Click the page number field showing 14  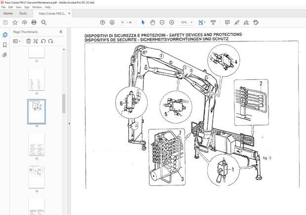click(122, 22)
